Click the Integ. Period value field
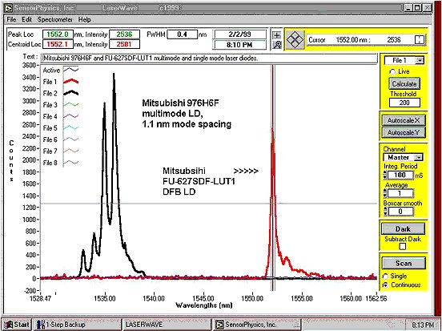This screenshot has height=331, width=442. click(400, 176)
